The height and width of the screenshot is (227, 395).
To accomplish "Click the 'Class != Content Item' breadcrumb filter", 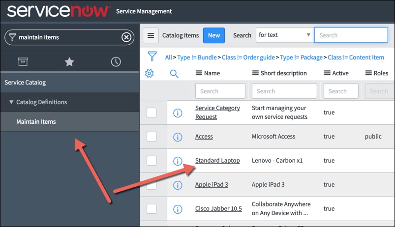I will 356,57.
